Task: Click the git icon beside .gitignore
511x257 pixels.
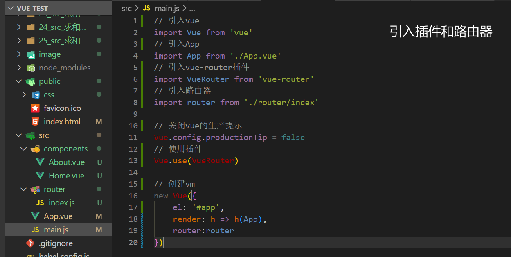Action: 30,243
